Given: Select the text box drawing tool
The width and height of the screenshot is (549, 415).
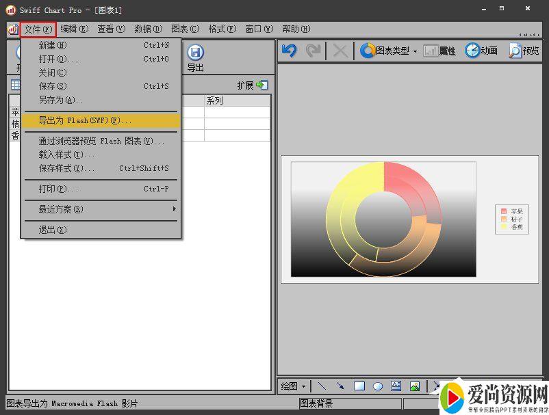Looking at the screenshot, I should point(396,386).
